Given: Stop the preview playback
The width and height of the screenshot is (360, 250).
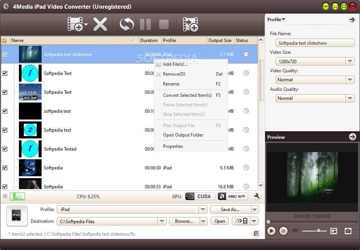Looking at the screenshot, I should point(283,231).
